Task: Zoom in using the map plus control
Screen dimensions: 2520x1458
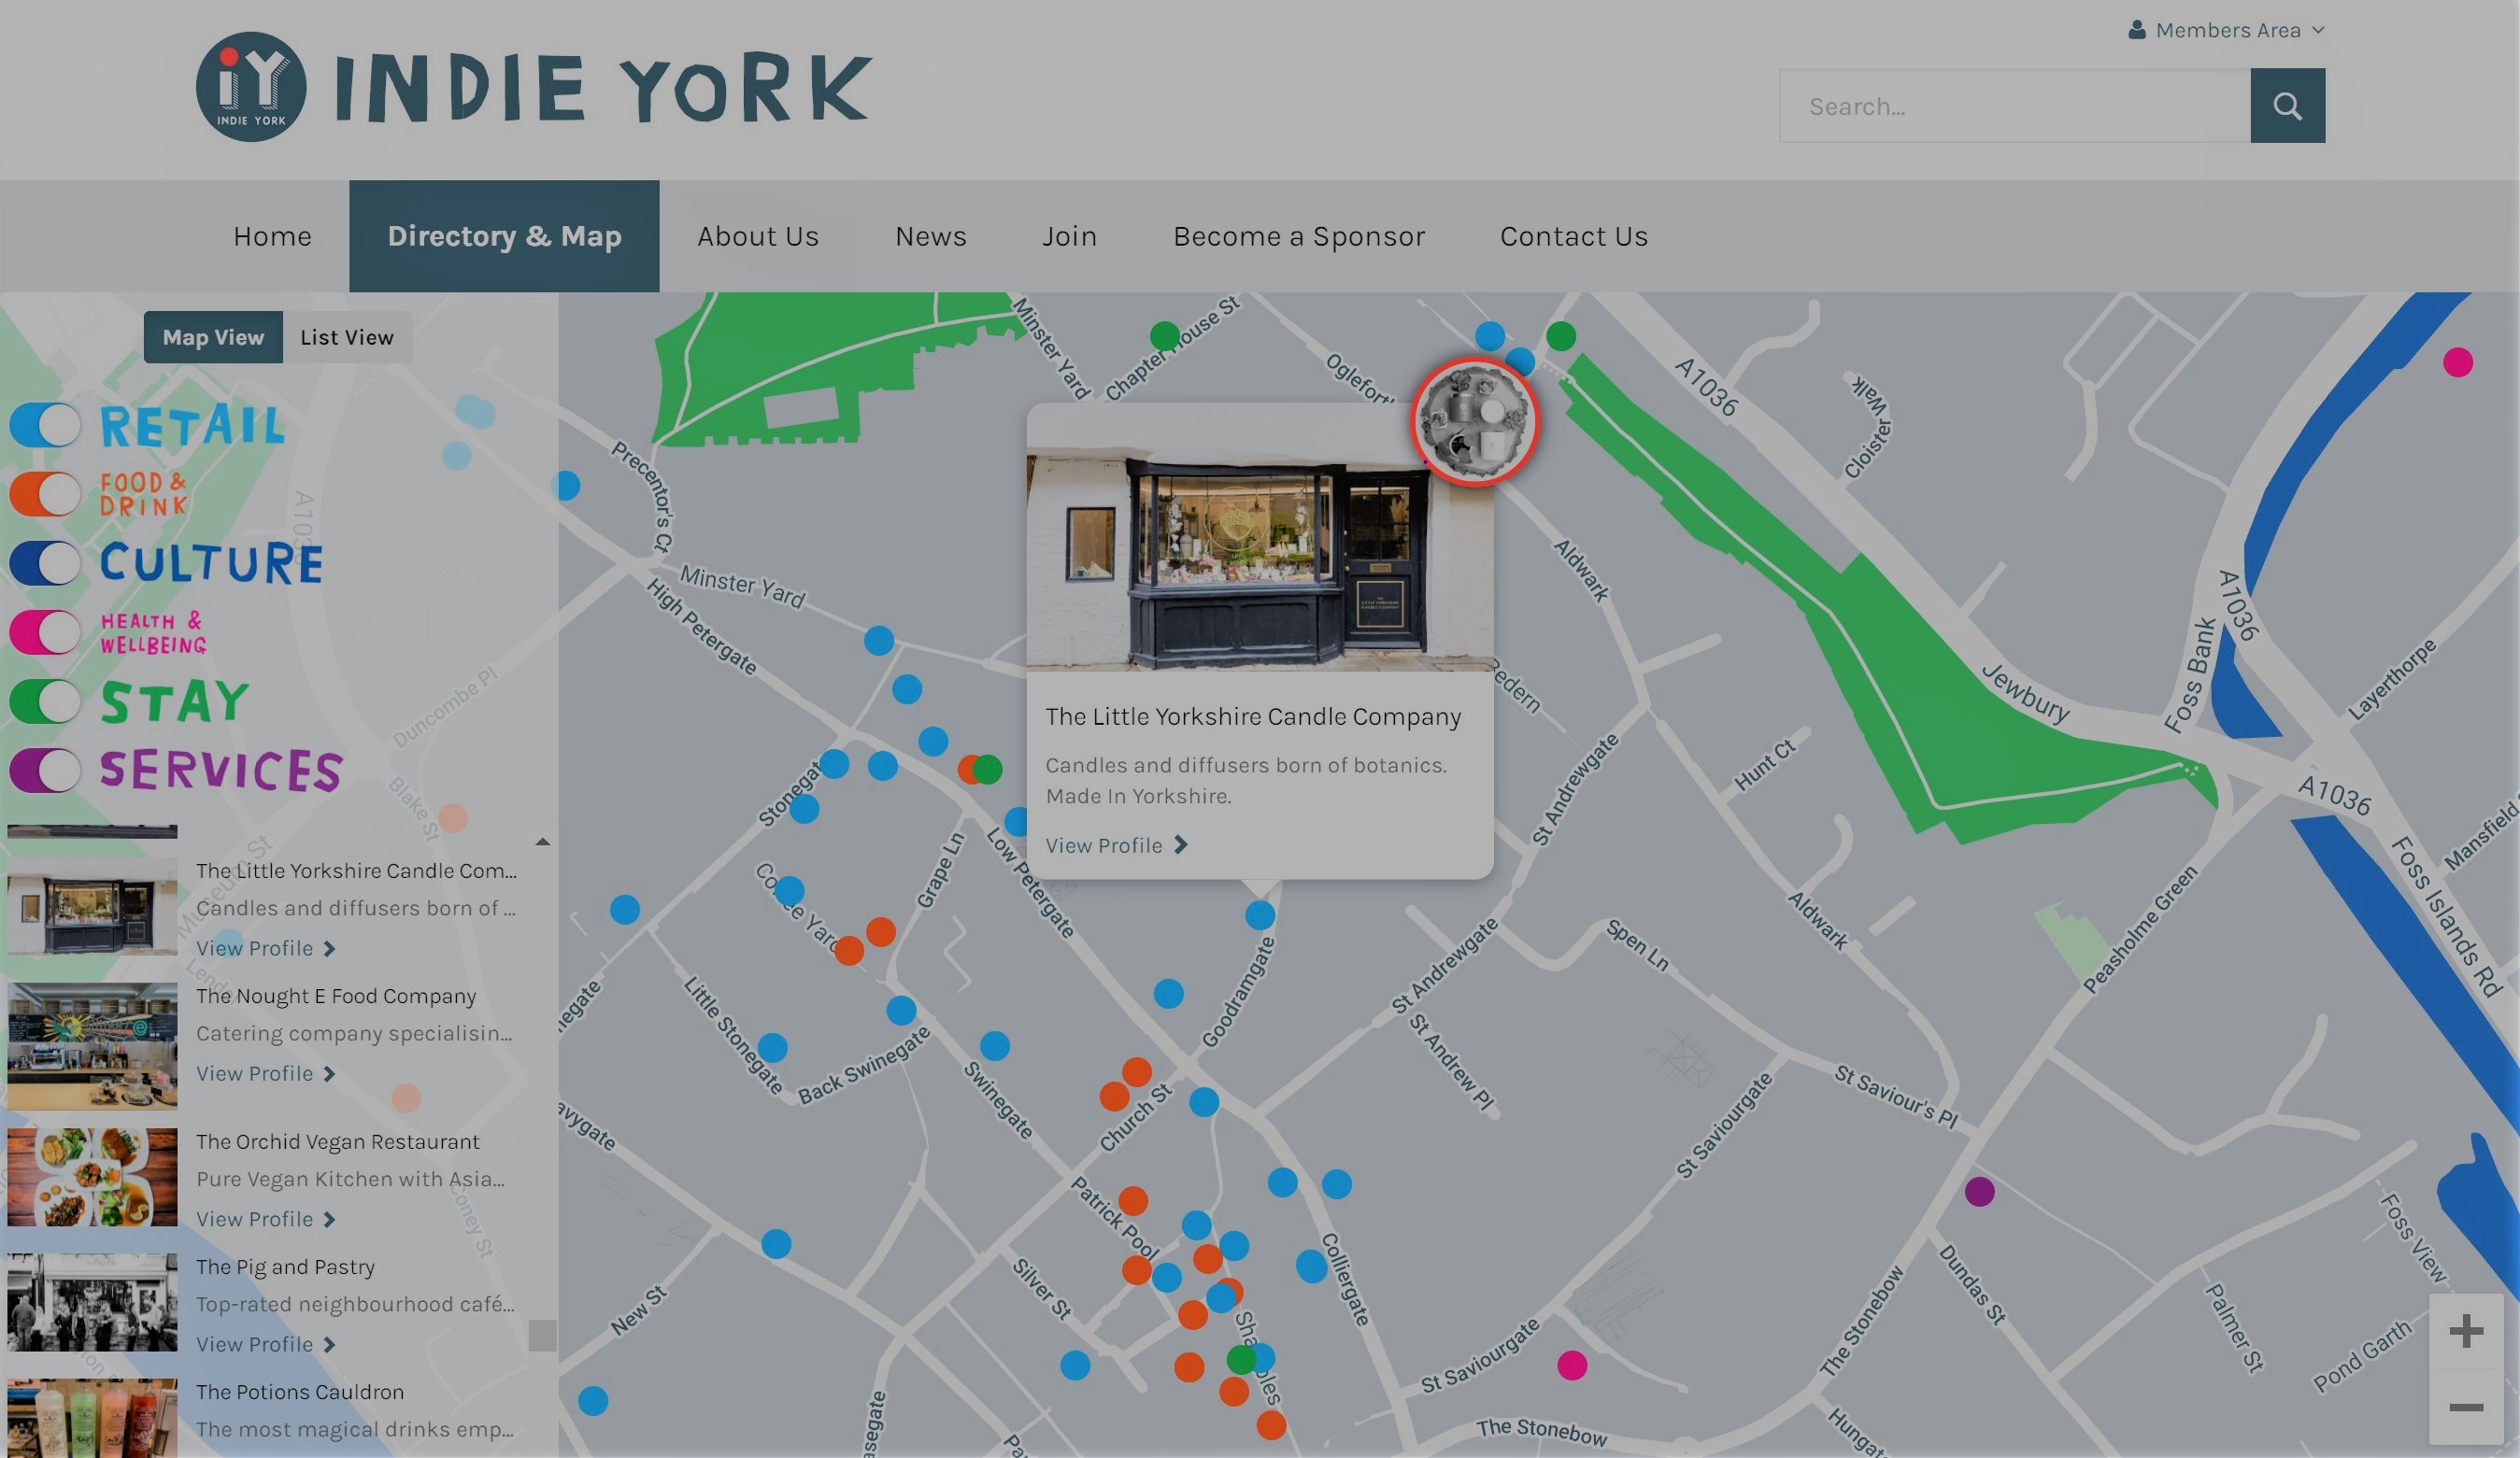Action: [x=2465, y=1330]
